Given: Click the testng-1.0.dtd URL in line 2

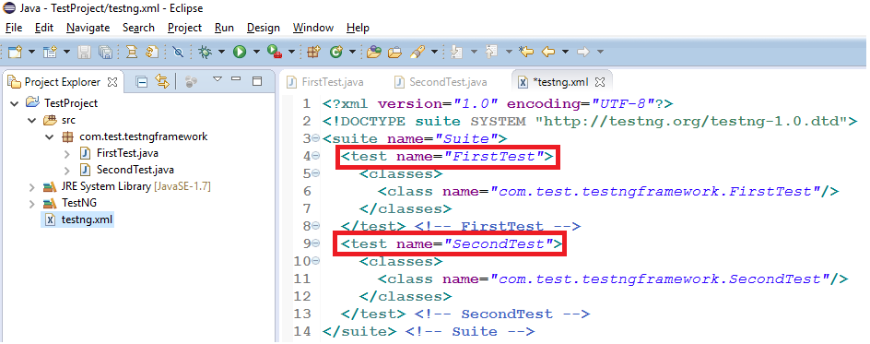Looking at the screenshot, I should [x=691, y=122].
